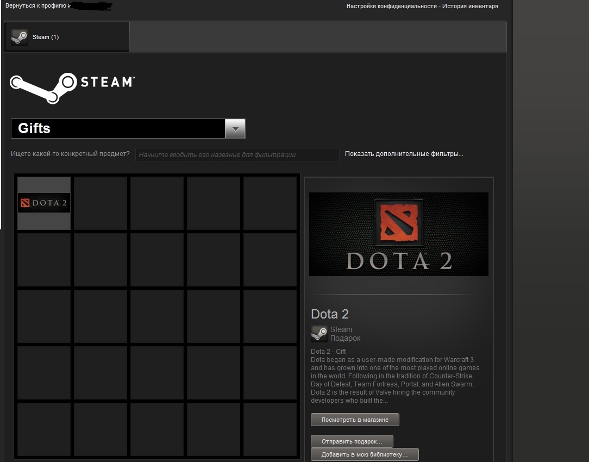The image size is (589, 462).
Task: Click the large Steam logo header
Action: click(72, 88)
